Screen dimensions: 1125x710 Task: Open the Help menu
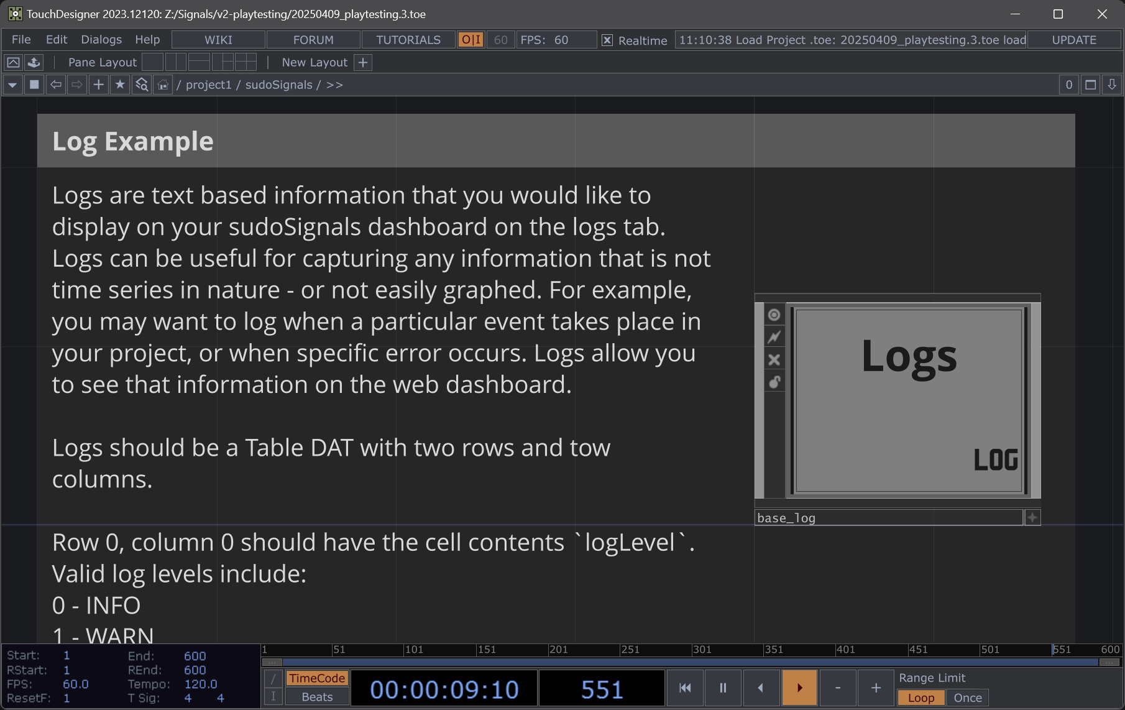(147, 40)
